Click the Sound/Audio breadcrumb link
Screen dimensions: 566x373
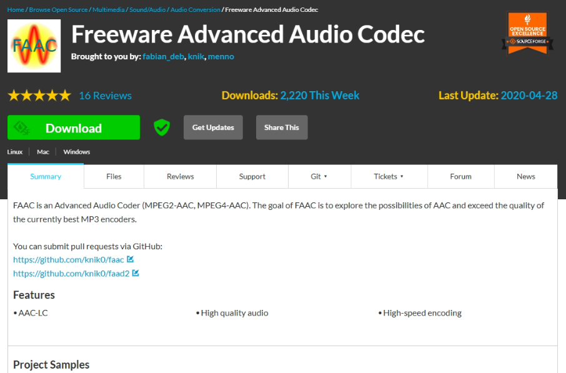click(147, 10)
